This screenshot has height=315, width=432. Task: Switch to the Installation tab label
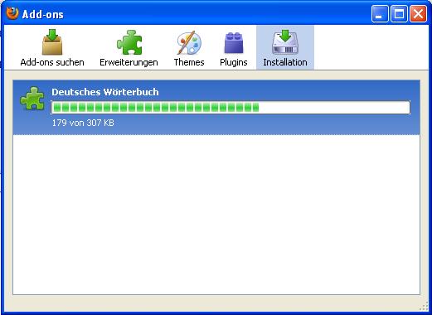285,62
